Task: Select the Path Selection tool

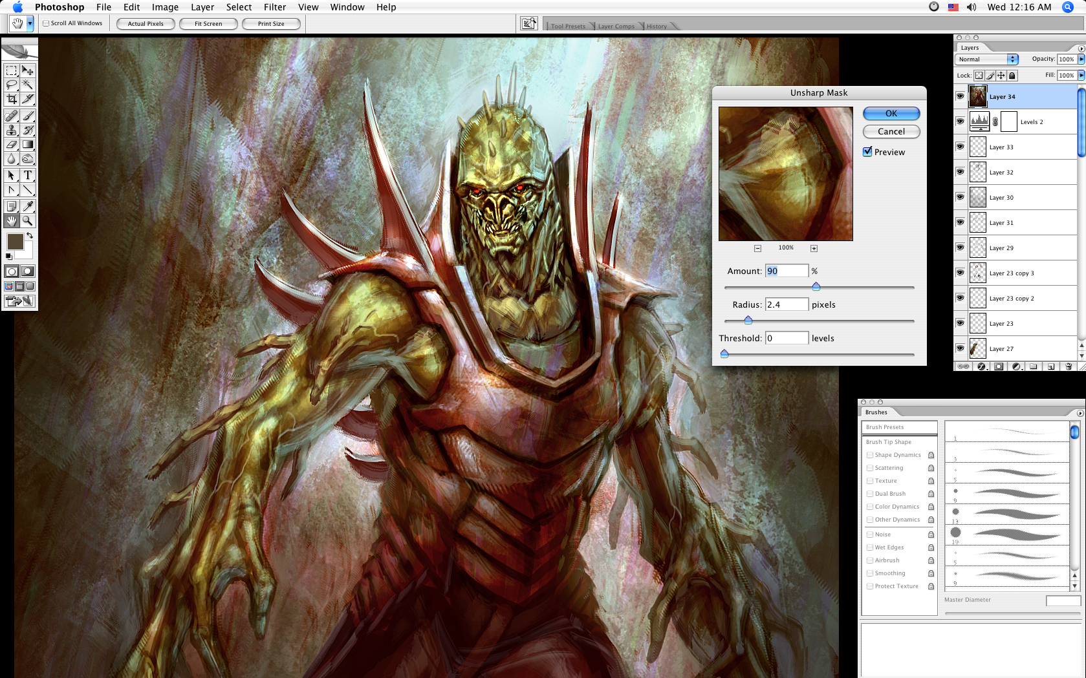Action: (x=12, y=176)
